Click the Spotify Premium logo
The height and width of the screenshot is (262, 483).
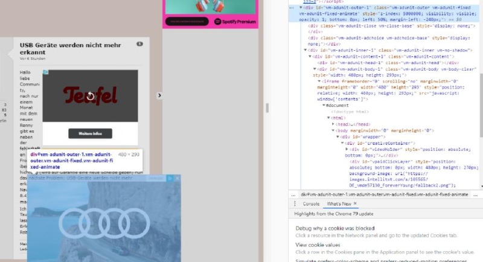234,22
